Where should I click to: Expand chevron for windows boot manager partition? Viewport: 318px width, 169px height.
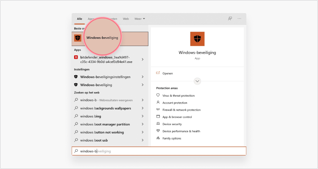click(142, 124)
